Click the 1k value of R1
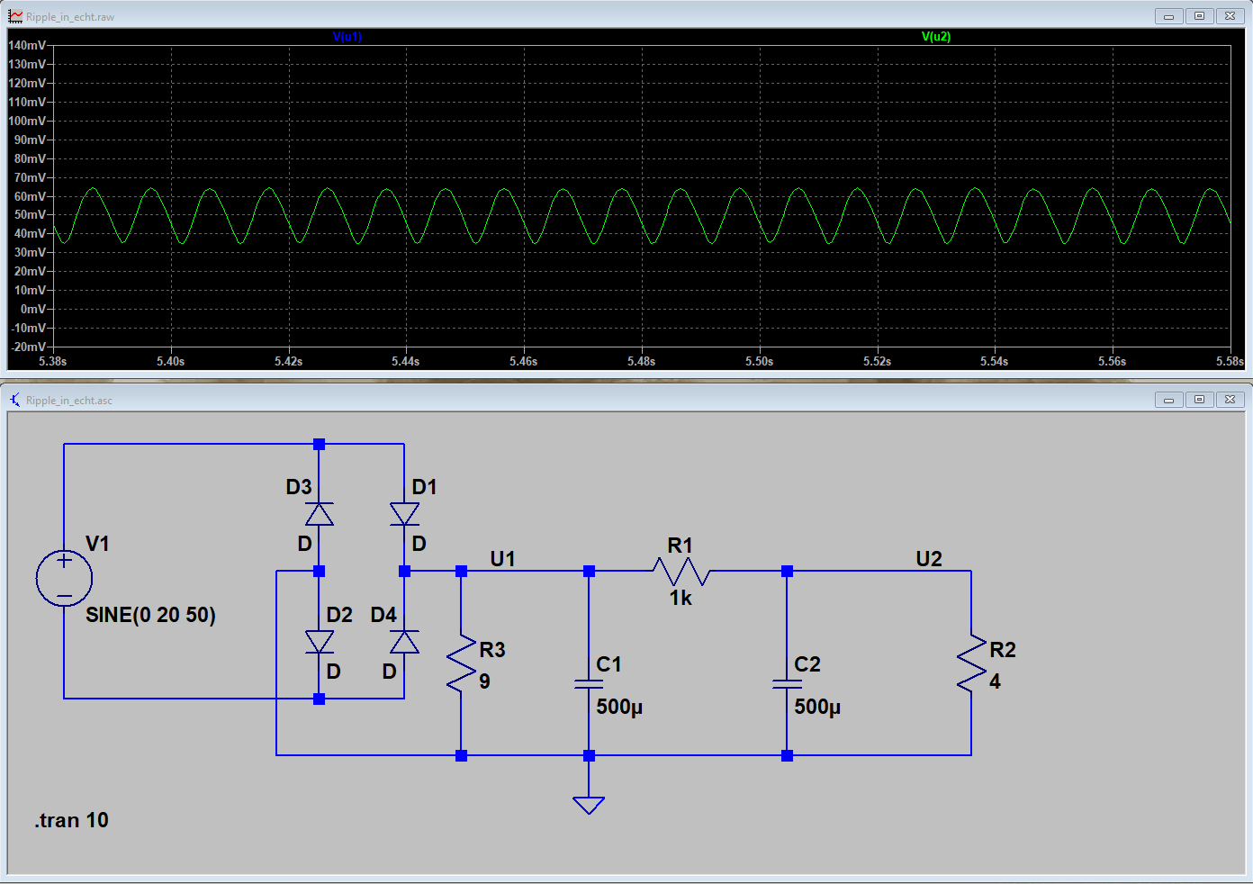 click(x=681, y=599)
